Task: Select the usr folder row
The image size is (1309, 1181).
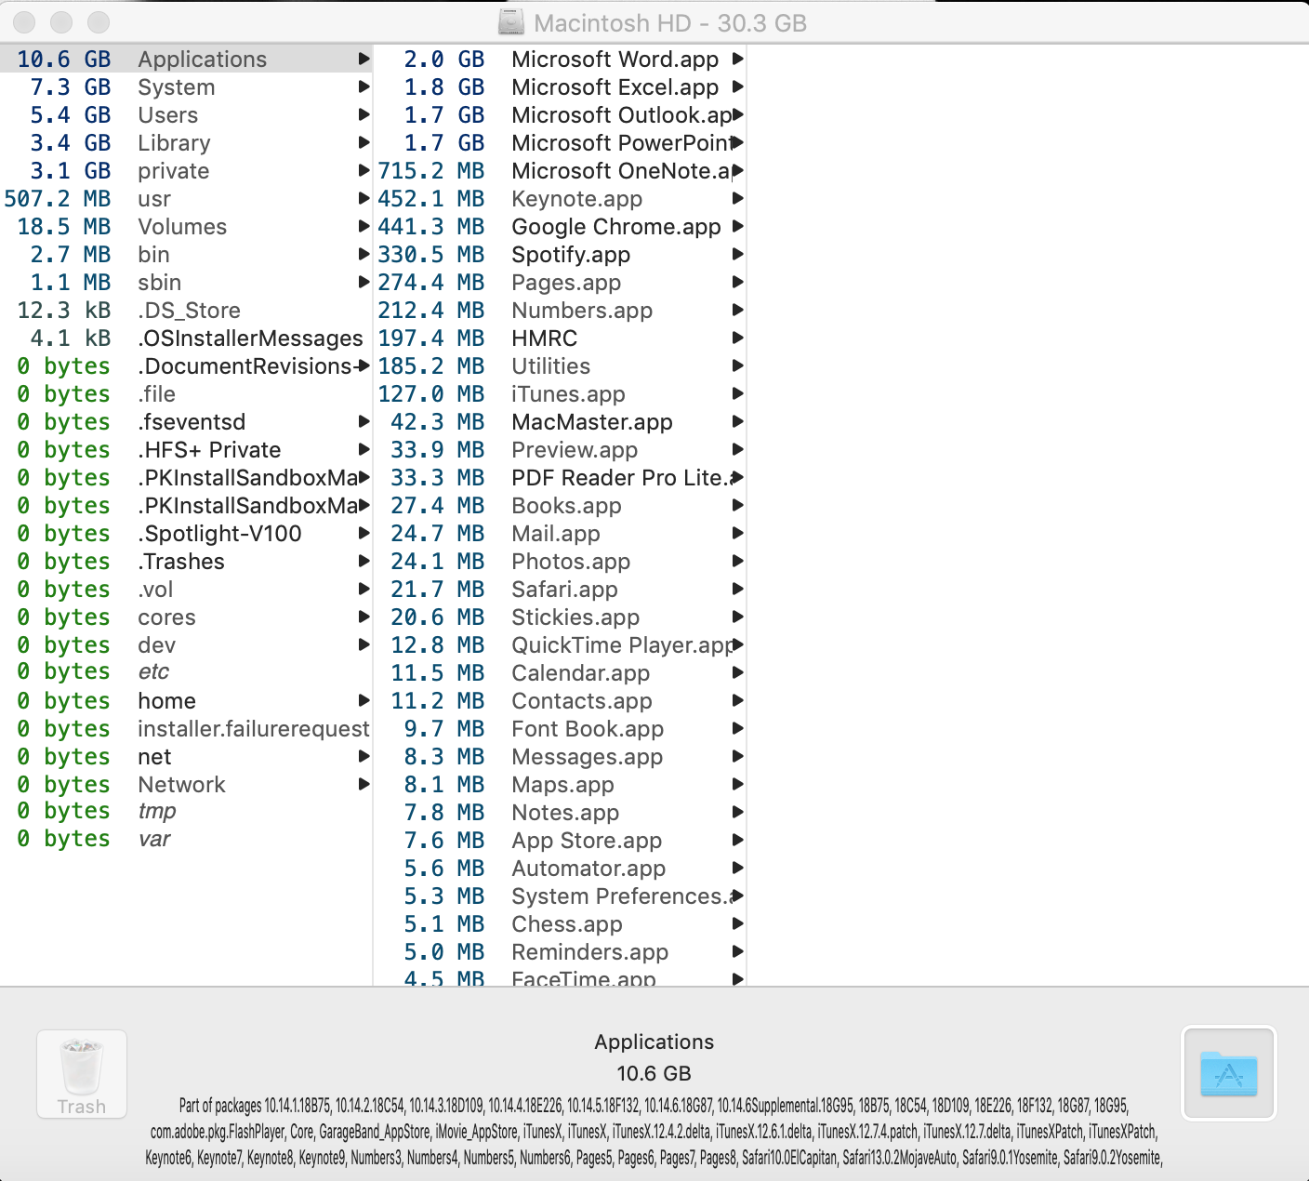Action: point(186,199)
